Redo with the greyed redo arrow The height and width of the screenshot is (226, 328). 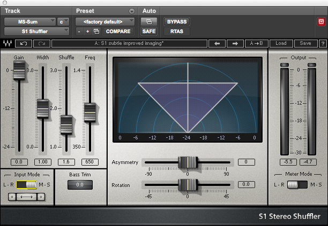pyautogui.click(x=42, y=44)
